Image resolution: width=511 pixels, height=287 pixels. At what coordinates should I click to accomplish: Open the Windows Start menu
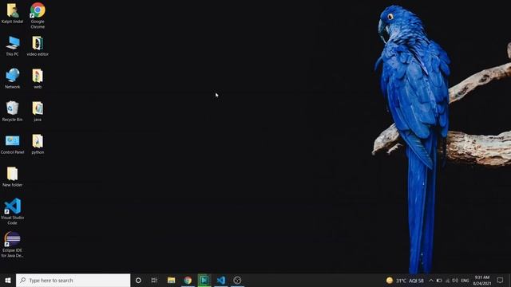(8, 280)
